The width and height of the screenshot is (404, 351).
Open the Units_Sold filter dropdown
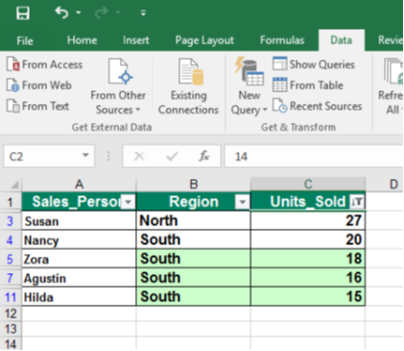point(357,202)
